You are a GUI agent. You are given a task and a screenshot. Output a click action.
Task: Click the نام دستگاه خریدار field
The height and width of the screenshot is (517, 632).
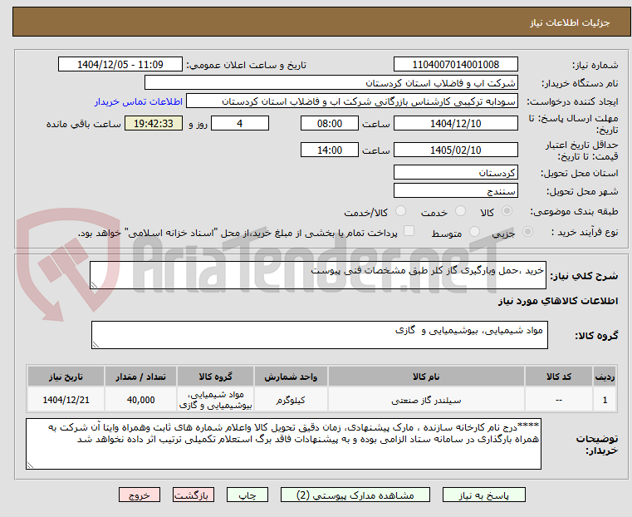tap(331, 82)
